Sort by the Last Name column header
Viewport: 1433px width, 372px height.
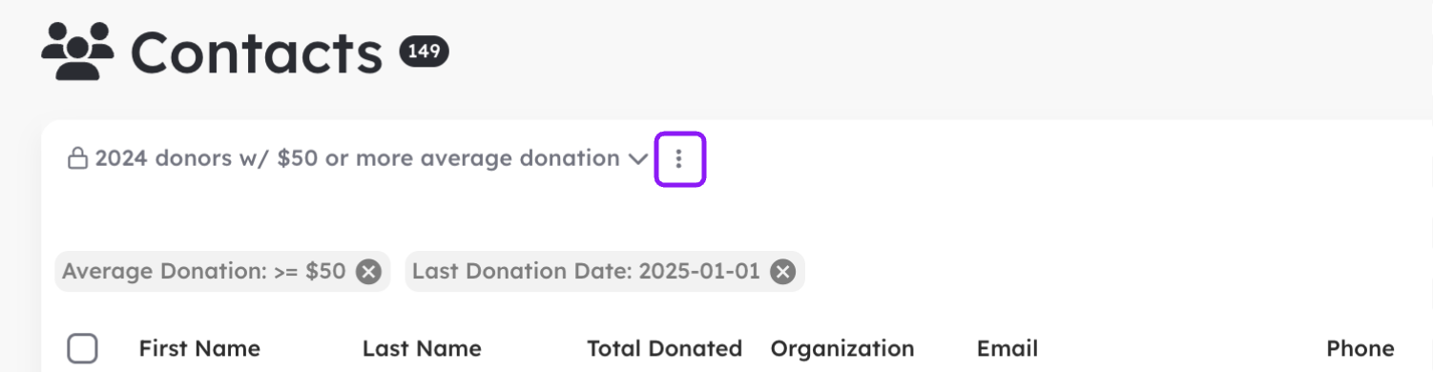[x=422, y=348]
